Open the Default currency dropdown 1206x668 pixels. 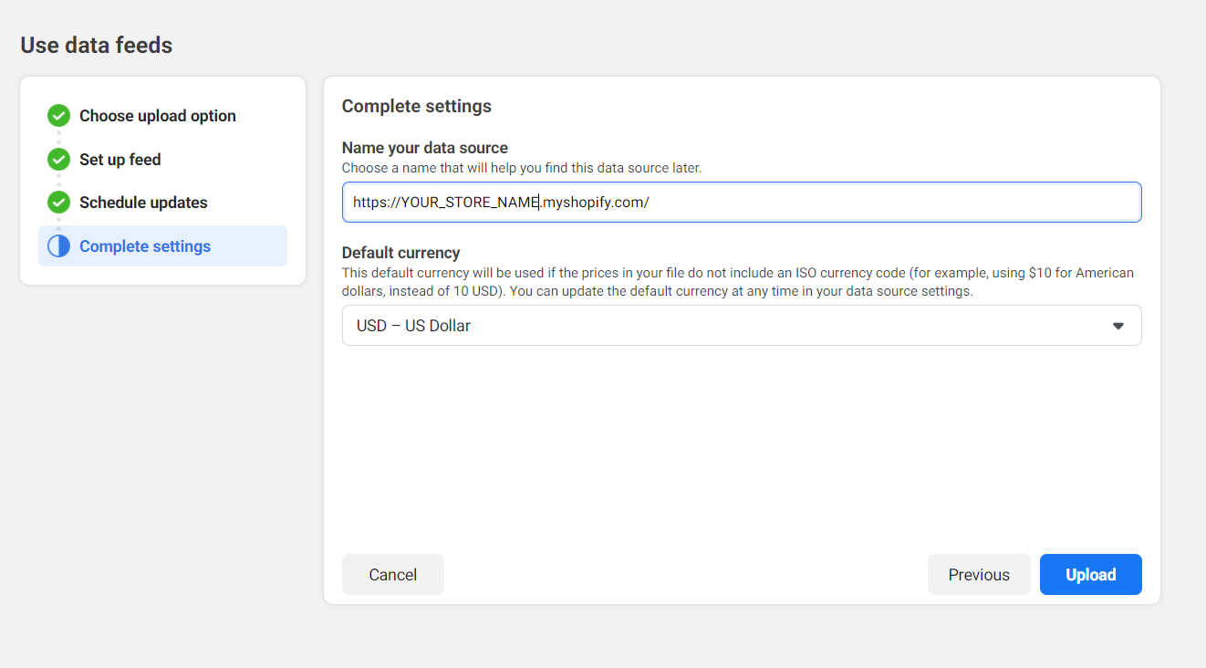pyautogui.click(x=742, y=325)
